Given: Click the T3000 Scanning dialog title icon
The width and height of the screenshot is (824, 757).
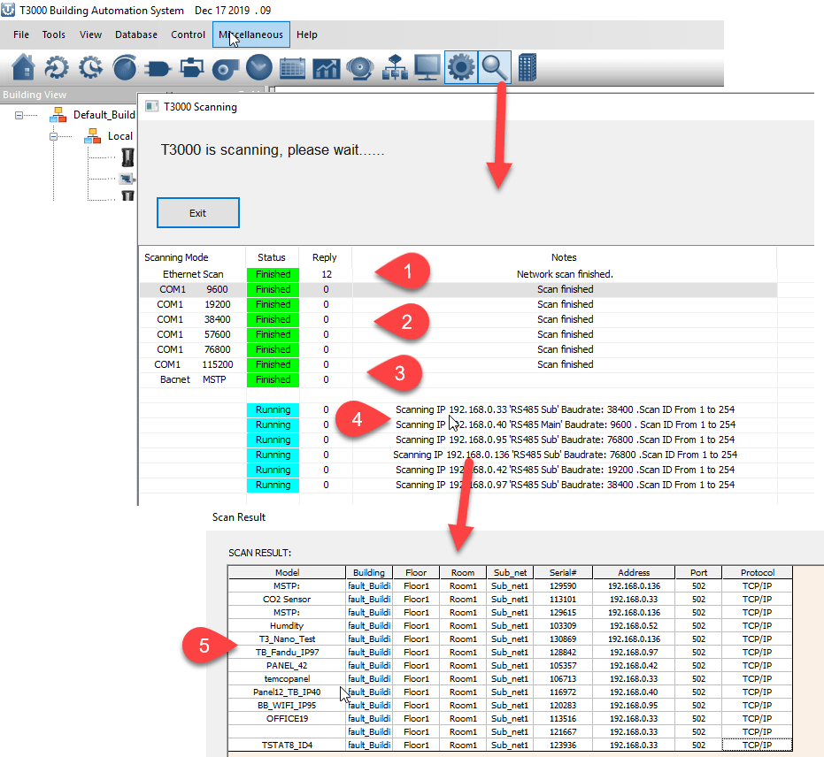Looking at the screenshot, I should [x=152, y=107].
